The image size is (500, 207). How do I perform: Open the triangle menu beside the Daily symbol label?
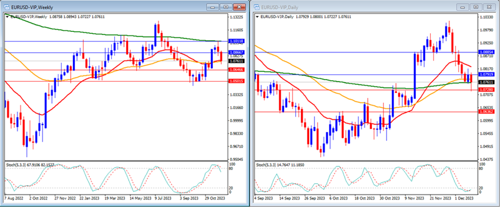pyautogui.click(x=257, y=16)
